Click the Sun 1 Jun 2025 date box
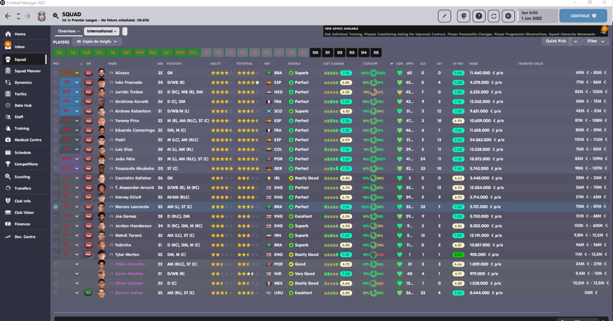613x321 pixels. [538, 16]
